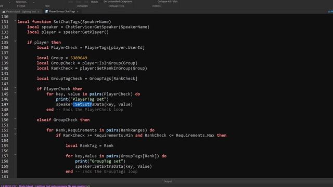This screenshot has width=333, height=187.
Task: Click Requirements.Min on line 153
Action: [x=113, y=135]
